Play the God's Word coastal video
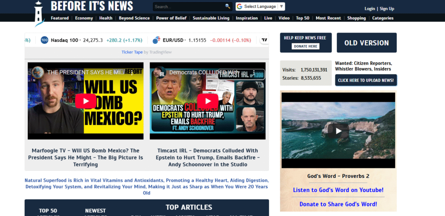The width and height of the screenshot is (445, 216). click(x=338, y=131)
